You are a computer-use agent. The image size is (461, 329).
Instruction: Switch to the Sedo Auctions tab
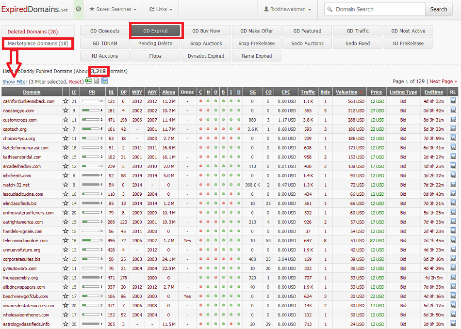coord(307,44)
